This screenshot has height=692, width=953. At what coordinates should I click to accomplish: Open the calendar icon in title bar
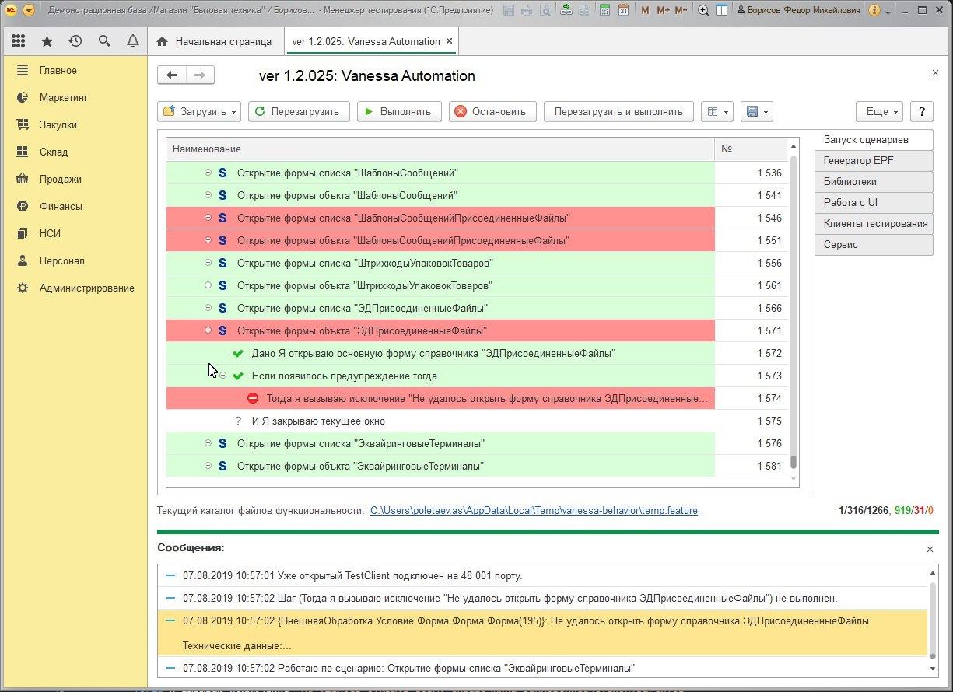click(623, 11)
